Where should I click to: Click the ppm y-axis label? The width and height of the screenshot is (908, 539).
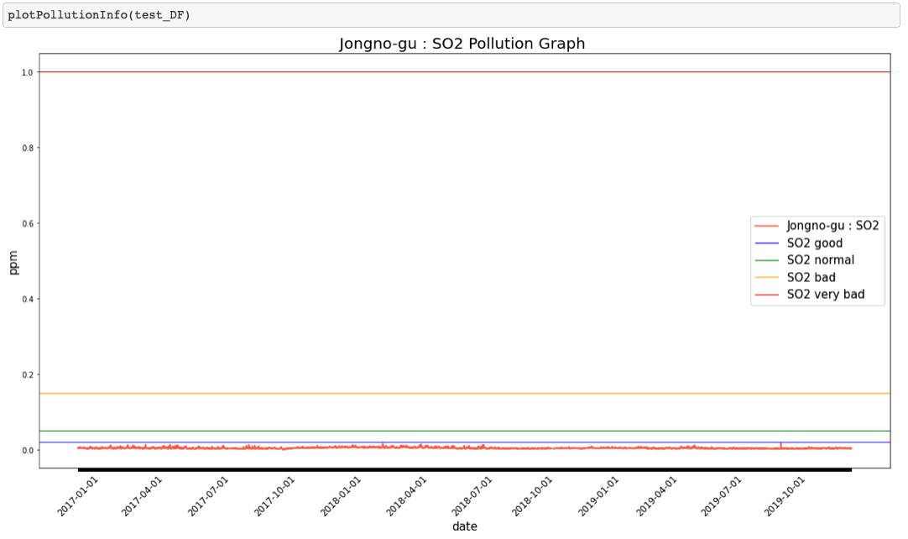coord(13,263)
